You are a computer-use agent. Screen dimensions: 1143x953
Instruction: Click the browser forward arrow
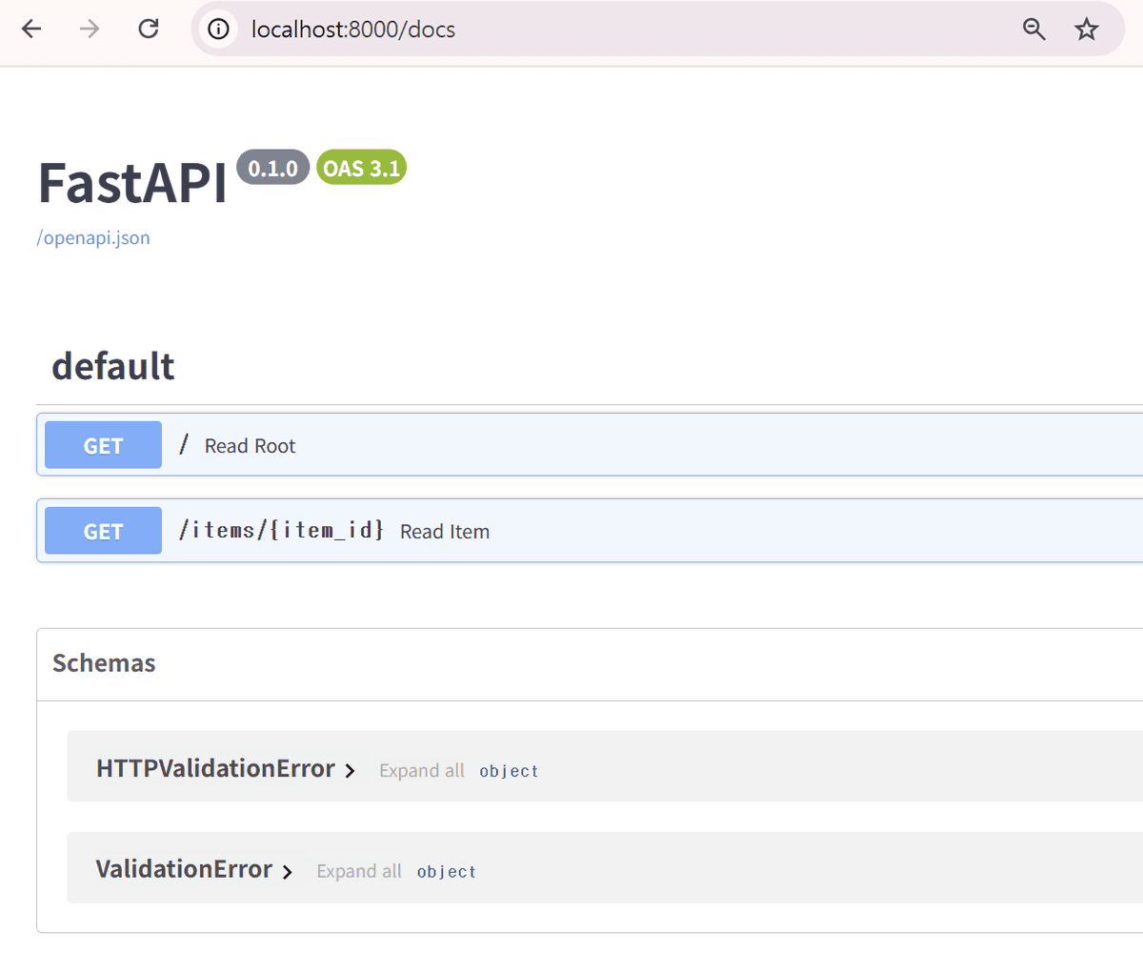click(x=90, y=29)
